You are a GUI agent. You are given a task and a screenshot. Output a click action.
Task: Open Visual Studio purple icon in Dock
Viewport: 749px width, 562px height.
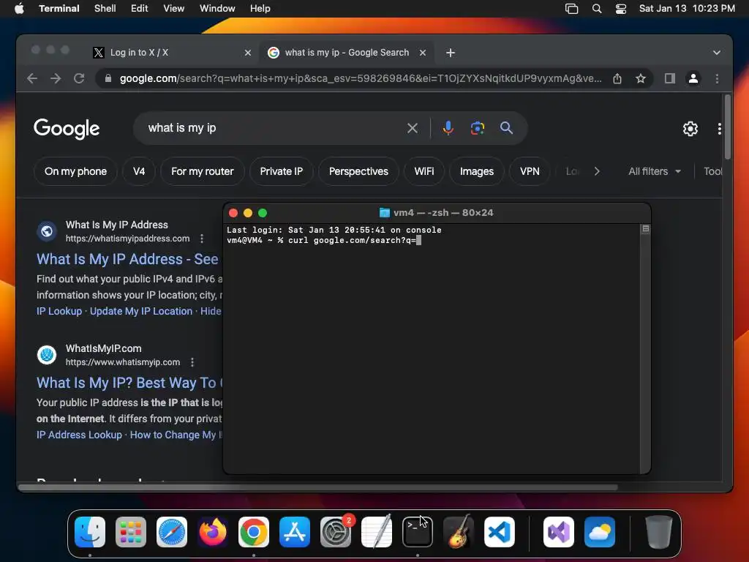coord(559,532)
